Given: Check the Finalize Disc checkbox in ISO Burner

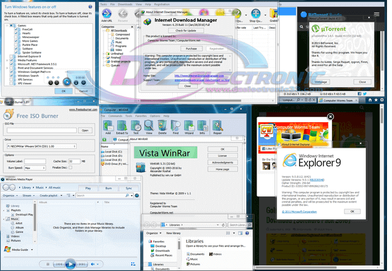Looking at the screenshot, I should 71,168.
